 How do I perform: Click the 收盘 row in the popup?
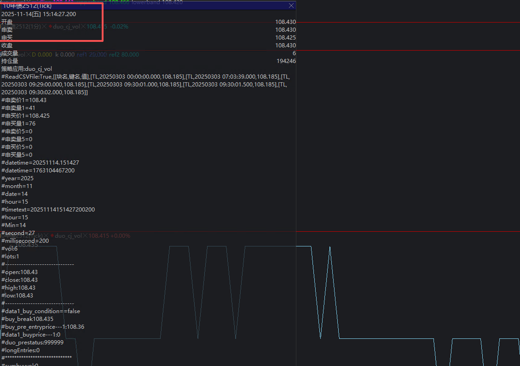7,46
